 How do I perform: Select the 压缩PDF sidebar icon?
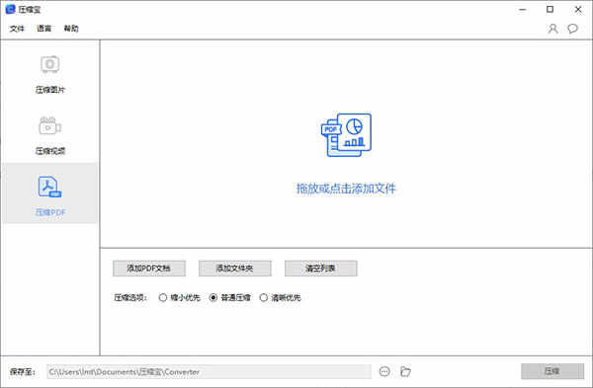point(49,187)
